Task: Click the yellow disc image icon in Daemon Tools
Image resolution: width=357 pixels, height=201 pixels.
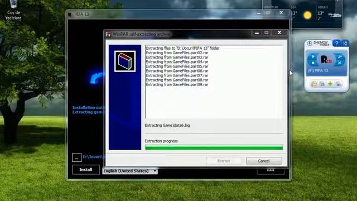Action: coord(314,84)
